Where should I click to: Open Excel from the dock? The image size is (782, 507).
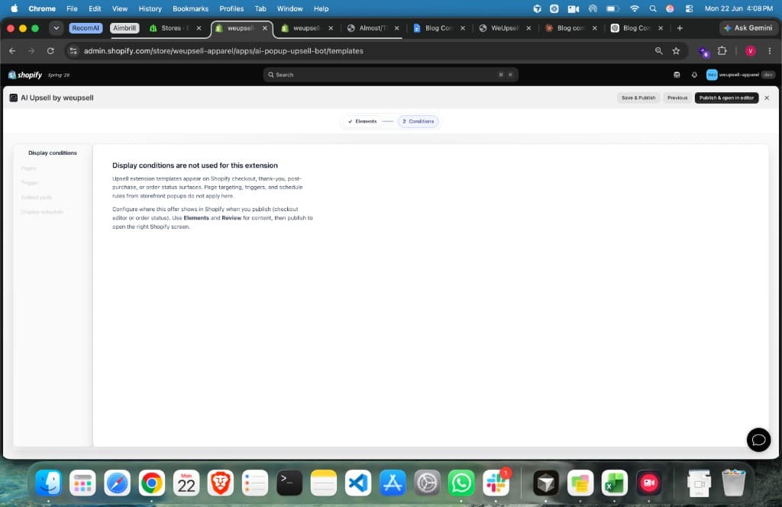click(615, 483)
